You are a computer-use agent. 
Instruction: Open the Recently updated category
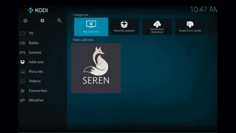124,27
